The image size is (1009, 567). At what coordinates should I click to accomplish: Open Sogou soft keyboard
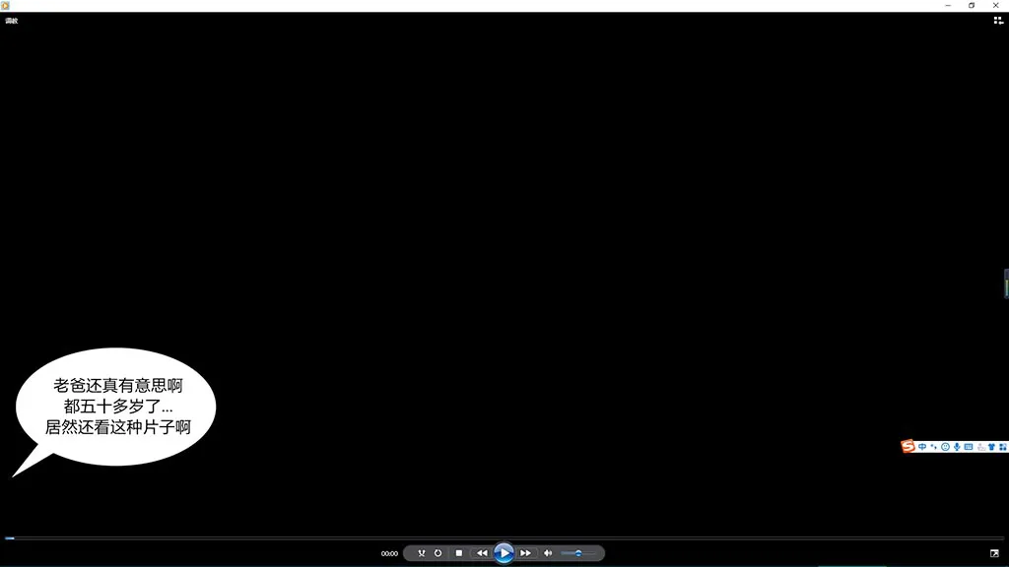tap(969, 447)
